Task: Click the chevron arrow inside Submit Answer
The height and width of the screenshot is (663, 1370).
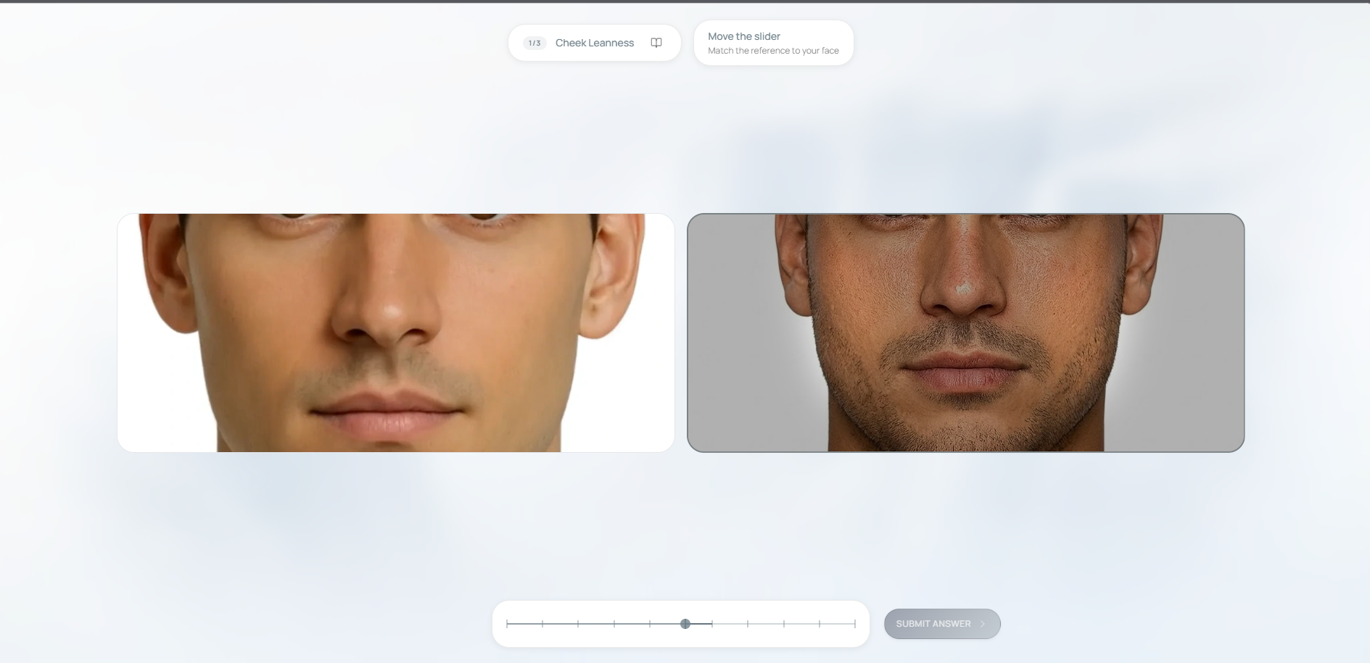Action: pos(983,624)
